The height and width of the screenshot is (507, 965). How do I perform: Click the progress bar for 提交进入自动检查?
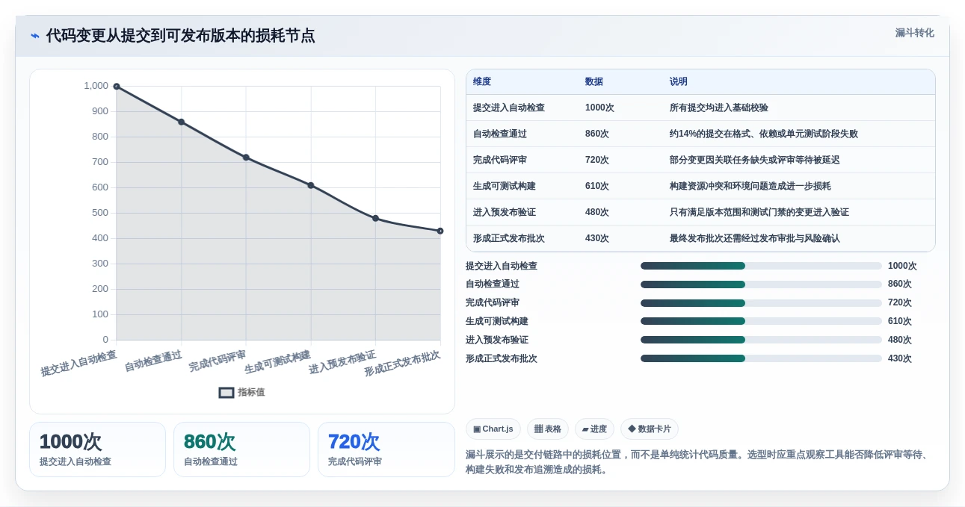[761, 266]
